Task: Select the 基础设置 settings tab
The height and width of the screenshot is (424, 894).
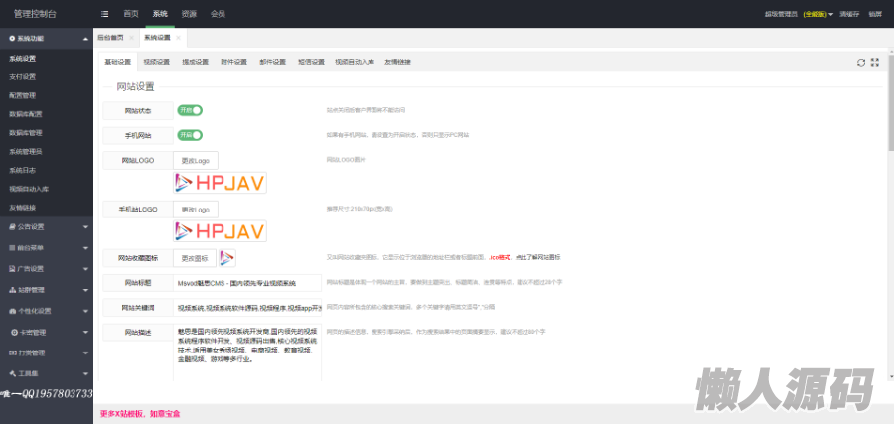Action: (x=117, y=62)
